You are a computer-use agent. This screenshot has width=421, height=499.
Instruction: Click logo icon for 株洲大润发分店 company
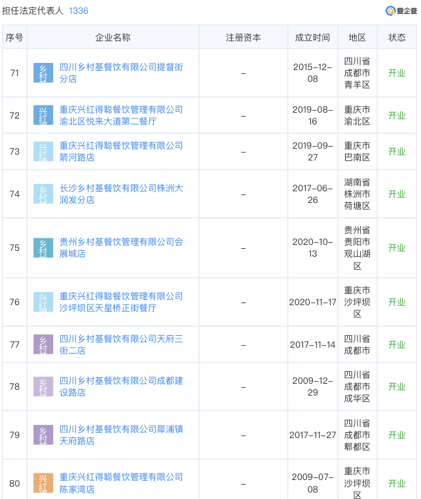click(43, 194)
